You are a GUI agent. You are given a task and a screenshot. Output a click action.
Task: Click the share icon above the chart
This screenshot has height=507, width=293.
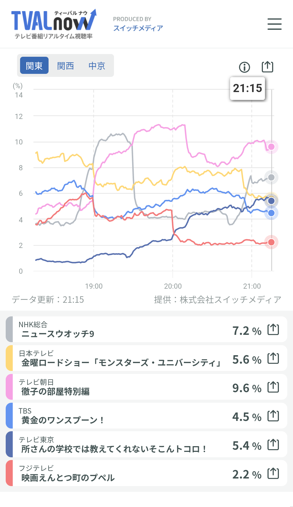pyautogui.click(x=267, y=67)
